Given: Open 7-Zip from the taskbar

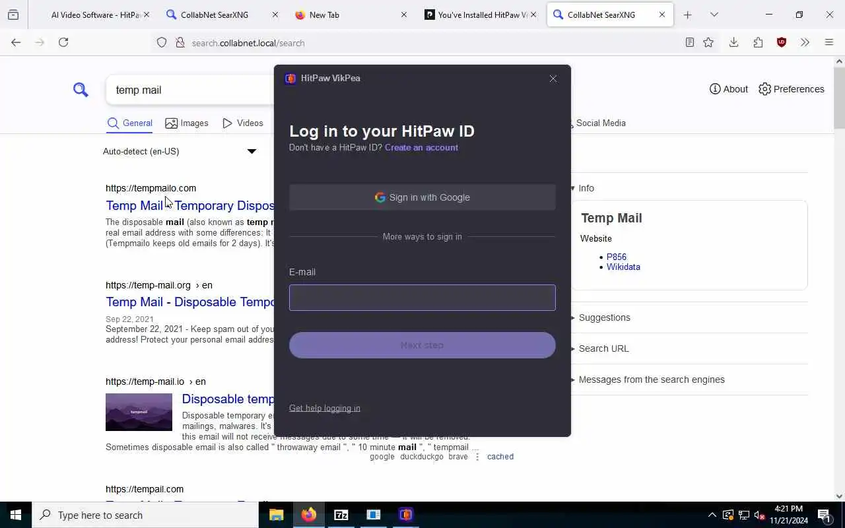Looking at the screenshot, I should 341,515.
